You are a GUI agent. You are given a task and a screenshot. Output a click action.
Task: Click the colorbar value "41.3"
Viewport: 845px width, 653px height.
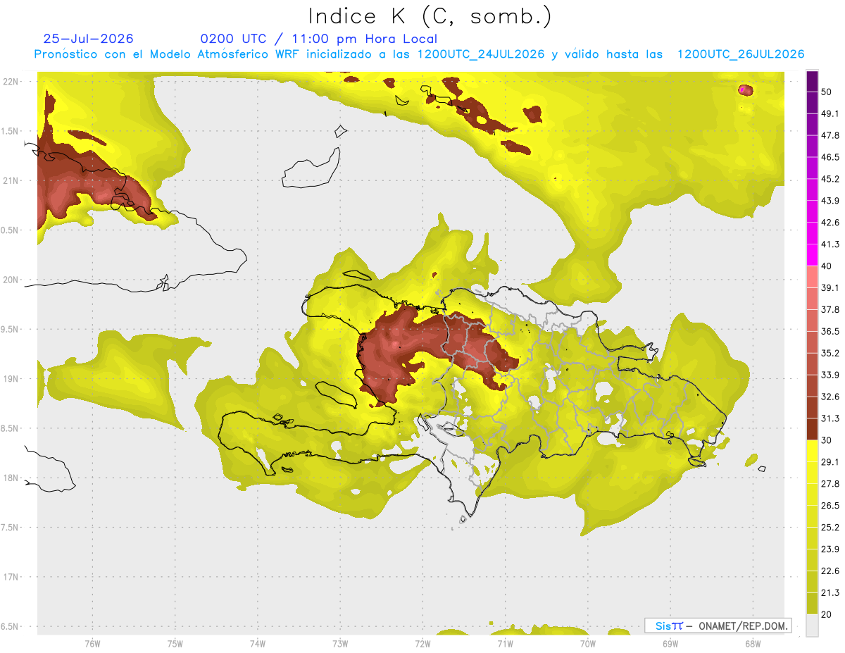pos(830,244)
